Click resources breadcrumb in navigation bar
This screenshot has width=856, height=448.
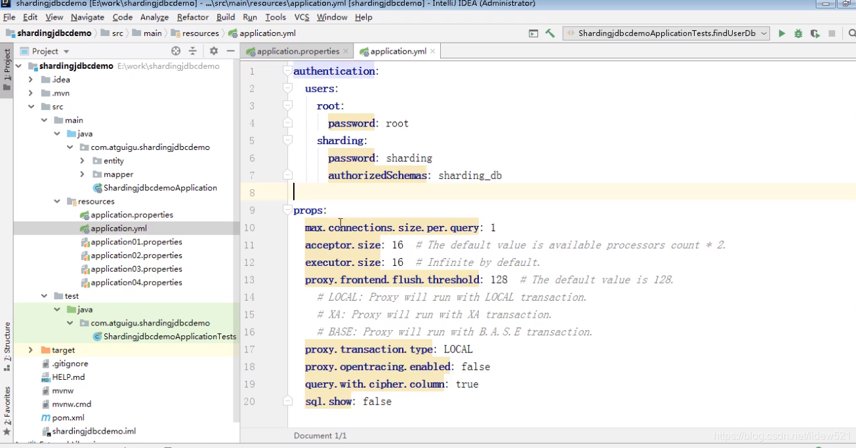[x=201, y=33]
